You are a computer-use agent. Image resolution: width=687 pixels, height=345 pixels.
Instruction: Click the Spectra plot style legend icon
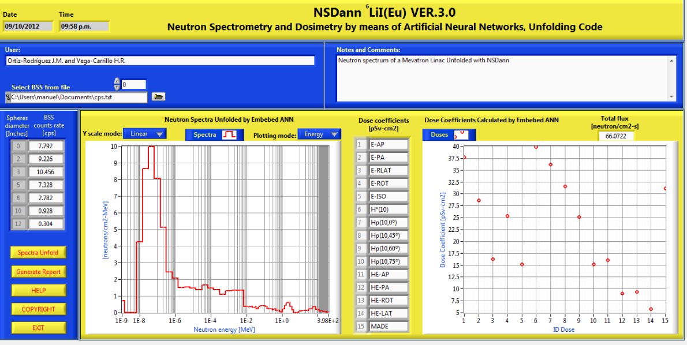pyautogui.click(x=230, y=135)
